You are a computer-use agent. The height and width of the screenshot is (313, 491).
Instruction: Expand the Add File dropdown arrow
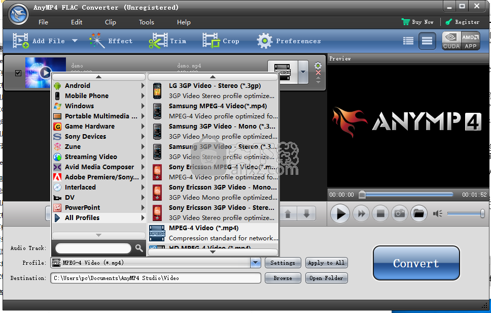[75, 41]
